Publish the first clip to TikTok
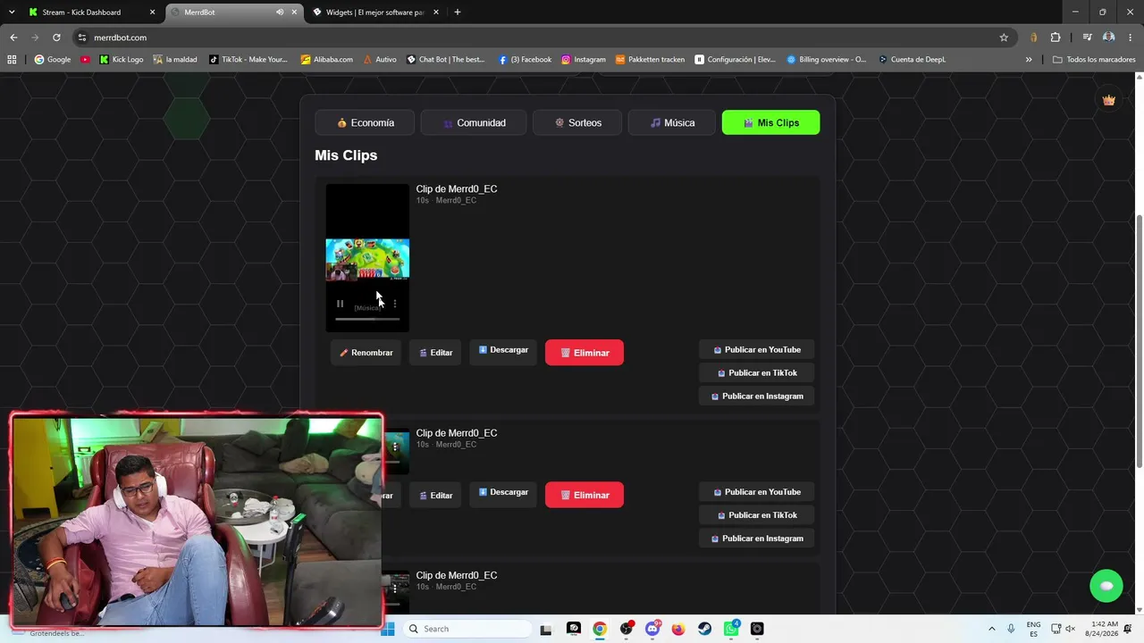Screen dimensions: 1144x643 pos(757,373)
